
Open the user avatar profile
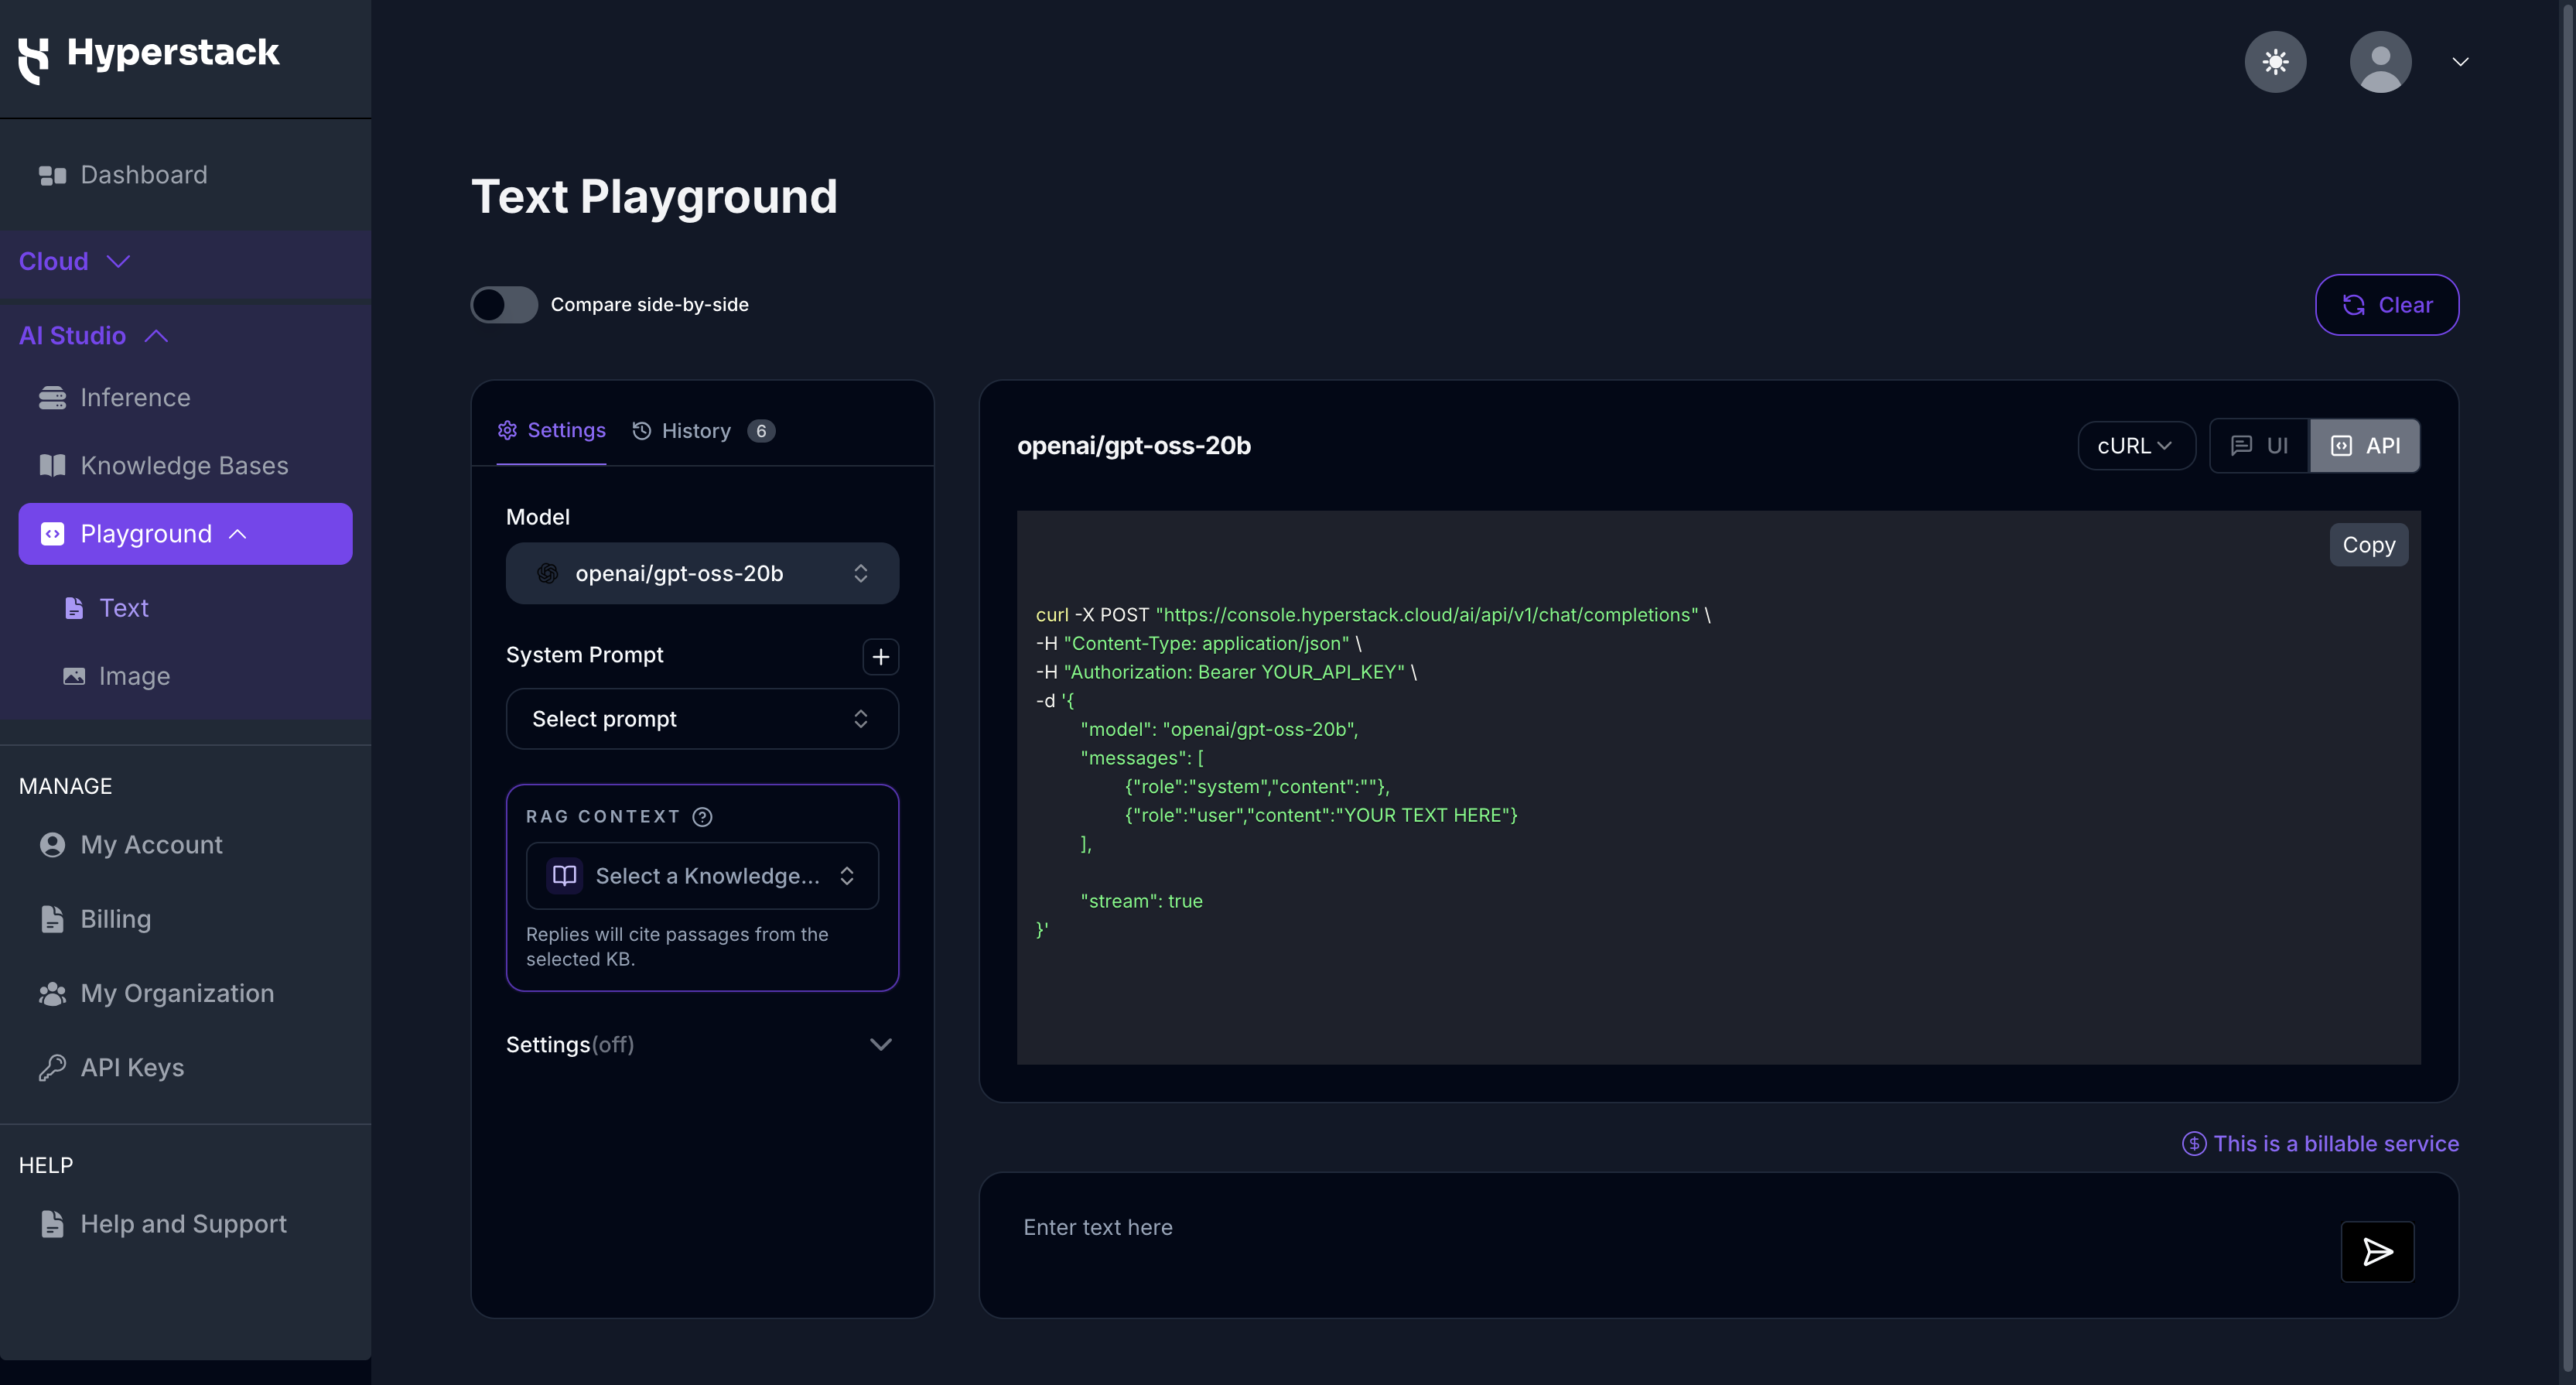click(x=2380, y=62)
